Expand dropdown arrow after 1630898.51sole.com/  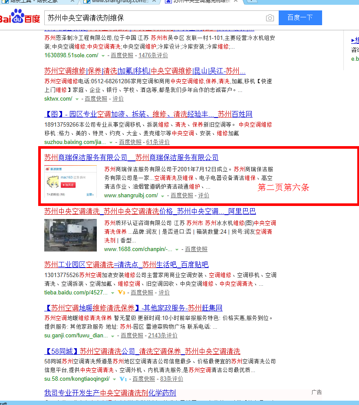click(x=103, y=56)
